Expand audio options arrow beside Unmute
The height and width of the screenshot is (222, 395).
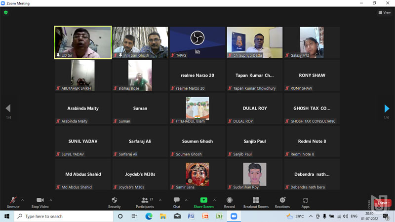tap(23, 200)
